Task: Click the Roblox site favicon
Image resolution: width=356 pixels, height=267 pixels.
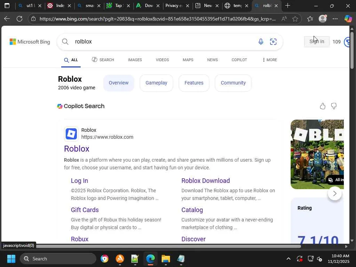Action: (x=71, y=134)
